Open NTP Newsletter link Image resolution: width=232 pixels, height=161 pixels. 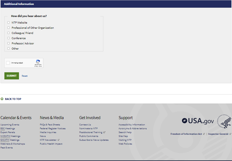[x=48, y=140]
